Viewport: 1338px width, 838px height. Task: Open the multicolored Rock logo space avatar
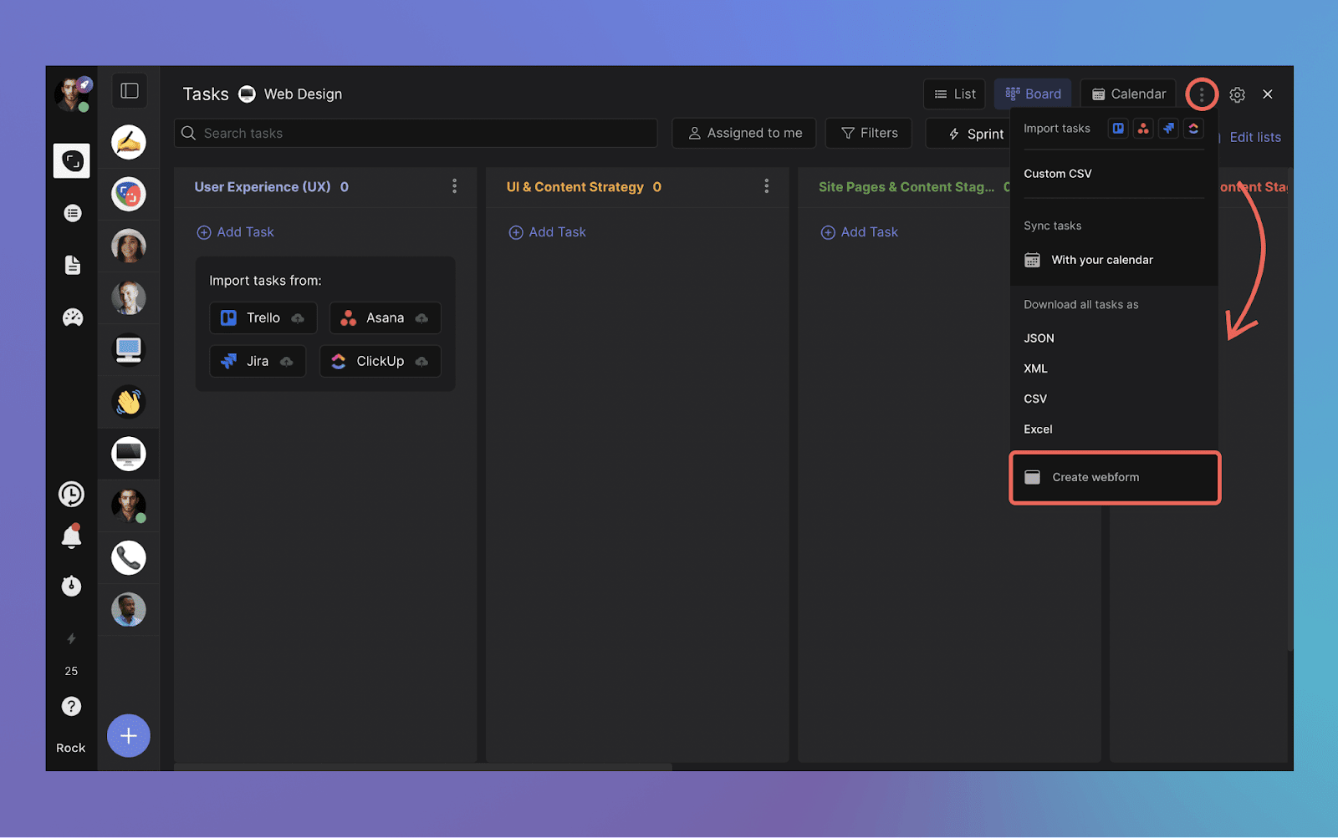129,195
